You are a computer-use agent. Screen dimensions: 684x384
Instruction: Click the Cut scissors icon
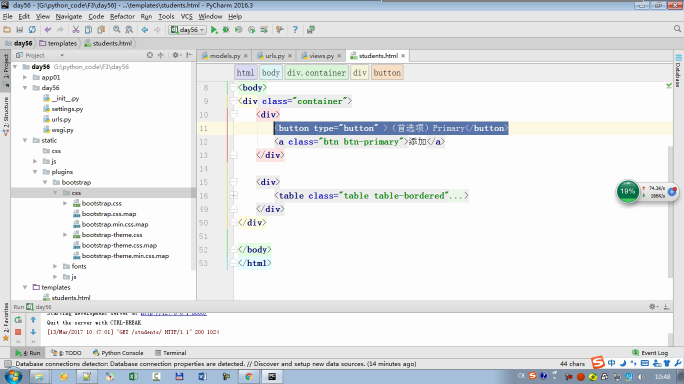(76, 30)
